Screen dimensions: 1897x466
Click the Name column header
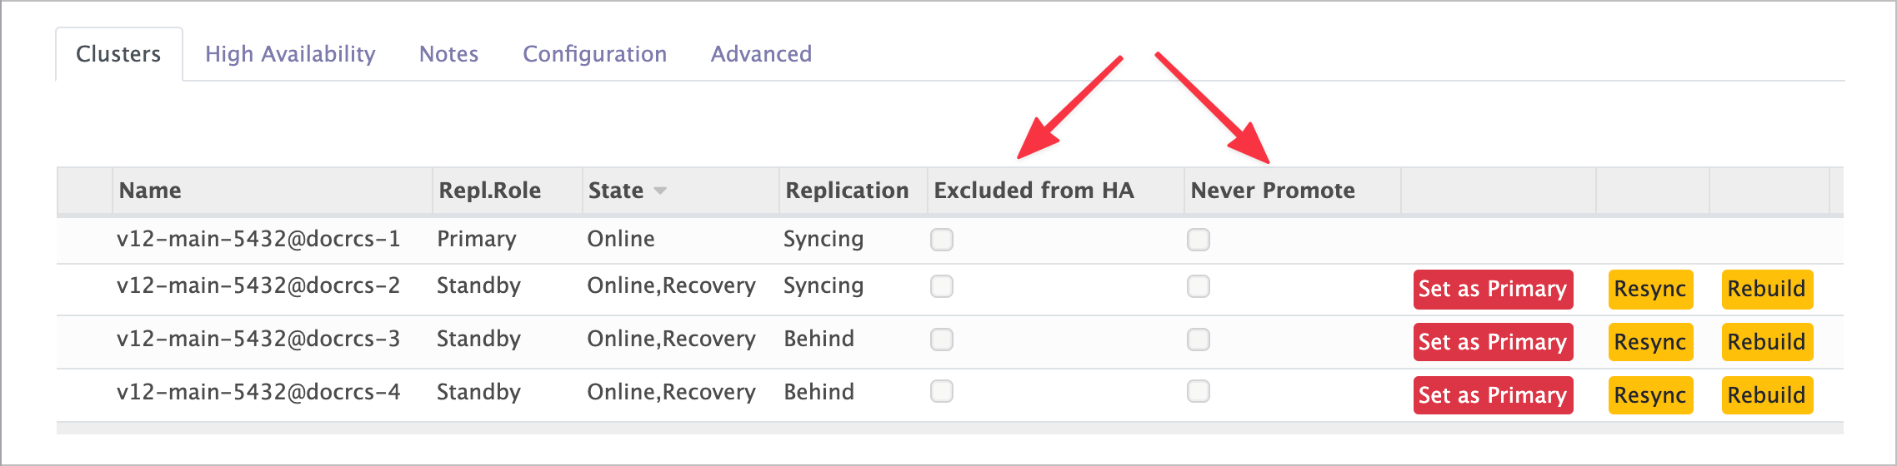coord(150,191)
